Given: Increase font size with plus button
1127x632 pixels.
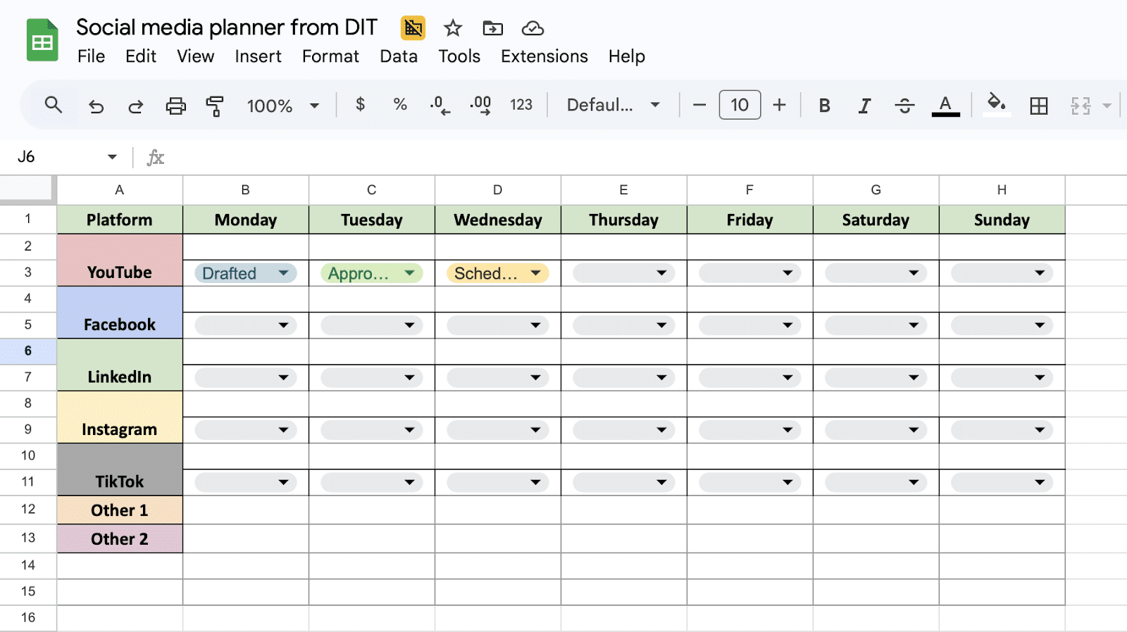Looking at the screenshot, I should pyautogui.click(x=779, y=105).
